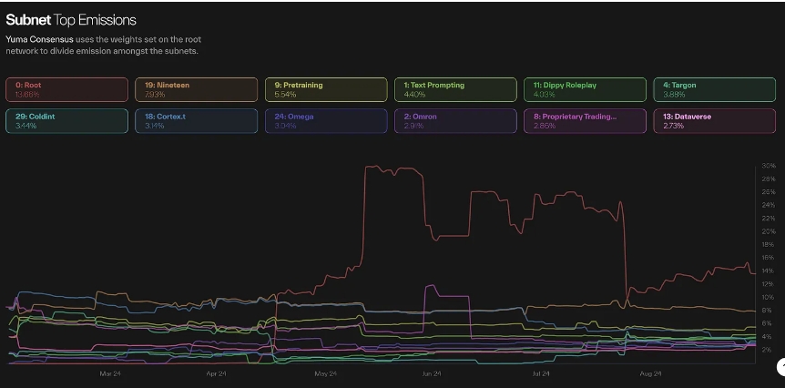785x388 pixels.
Task: Click the 10% y-axis label
Action: (769, 298)
